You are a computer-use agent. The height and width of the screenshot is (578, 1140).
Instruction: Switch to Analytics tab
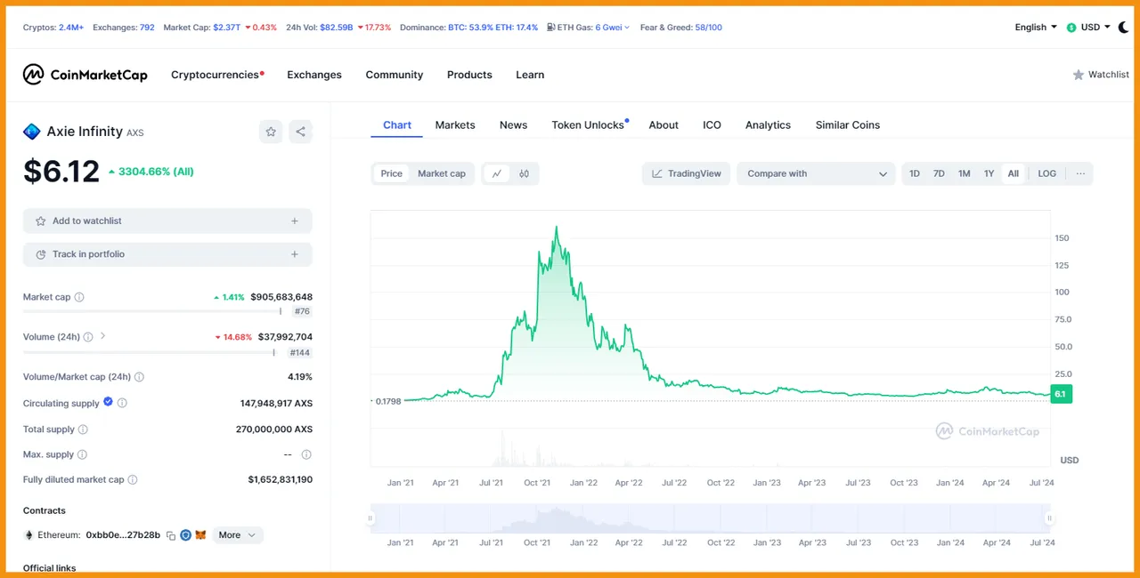pyautogui.click(x=768, y=125)
